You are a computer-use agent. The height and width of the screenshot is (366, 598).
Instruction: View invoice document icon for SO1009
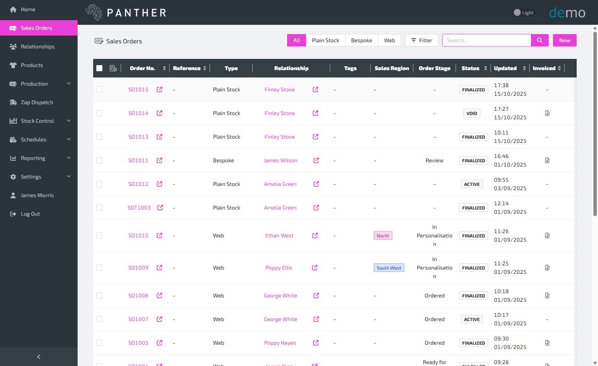tap(547, 268)
